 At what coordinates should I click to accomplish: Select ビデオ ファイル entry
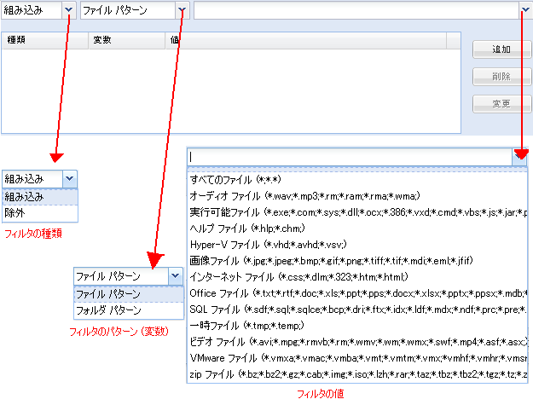point(357,342)
